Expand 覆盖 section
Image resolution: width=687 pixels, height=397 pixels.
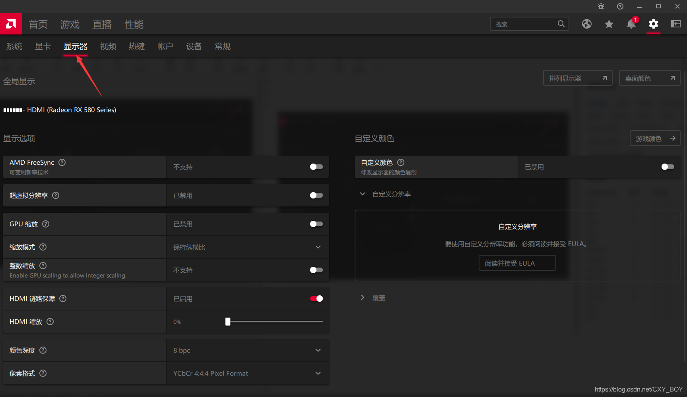pos(362,298)
